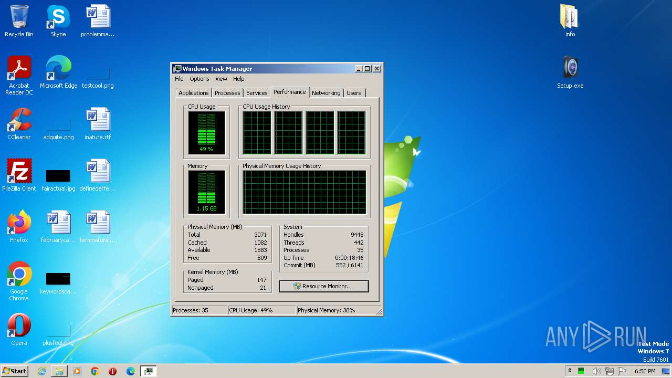672x378 pixels.
Task: Click the Resource Monitor button
Action: point(324,286)
